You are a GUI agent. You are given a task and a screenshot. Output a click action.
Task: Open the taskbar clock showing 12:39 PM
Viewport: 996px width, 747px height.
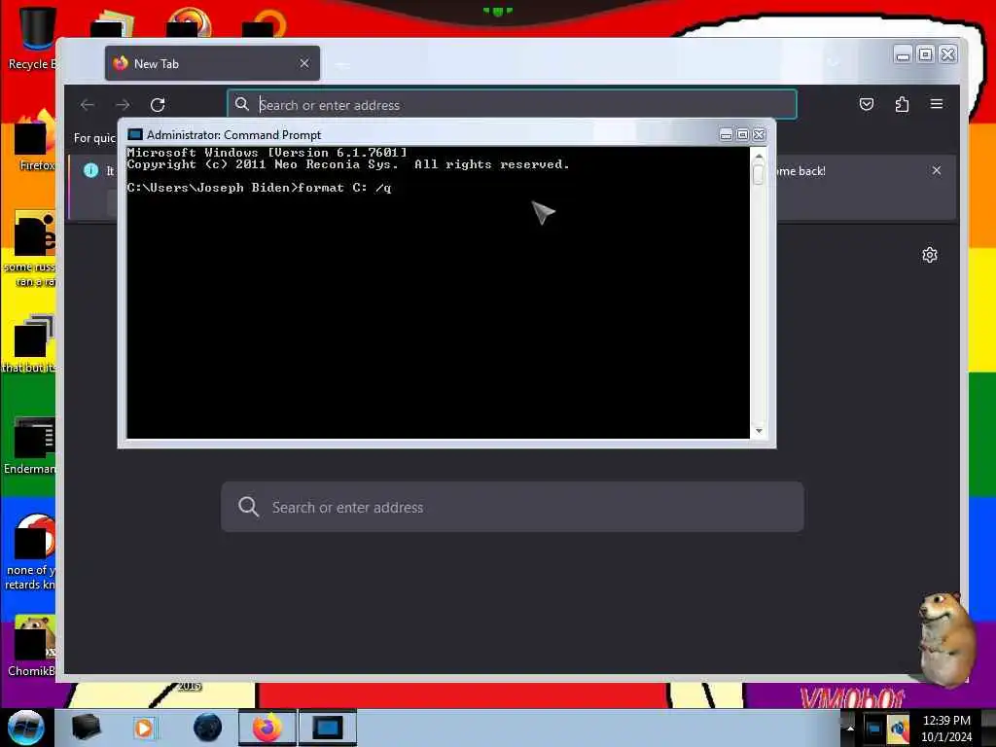click(946, 728)
